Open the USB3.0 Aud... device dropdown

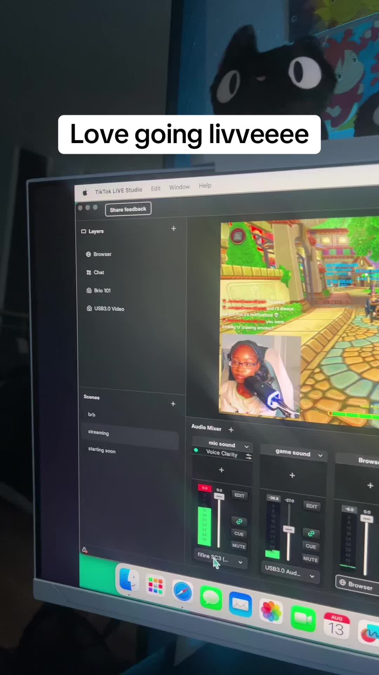pyautogui.click(x=290, y=573)
